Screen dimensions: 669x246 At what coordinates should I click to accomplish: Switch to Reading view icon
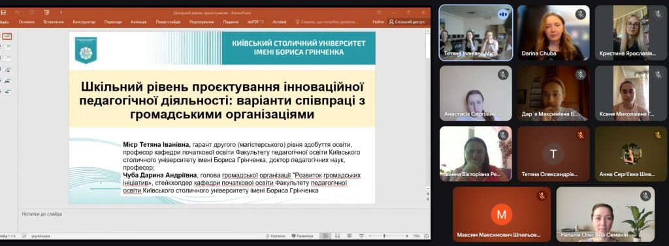tap(350, 236)
